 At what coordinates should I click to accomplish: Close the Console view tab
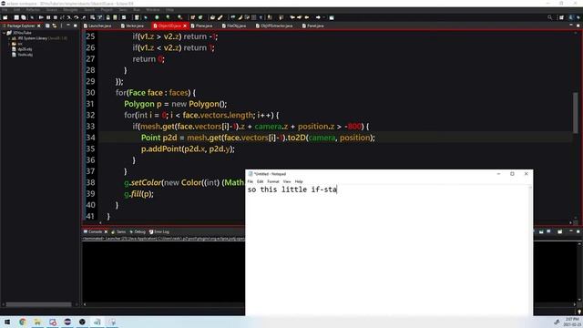(106, 231)
